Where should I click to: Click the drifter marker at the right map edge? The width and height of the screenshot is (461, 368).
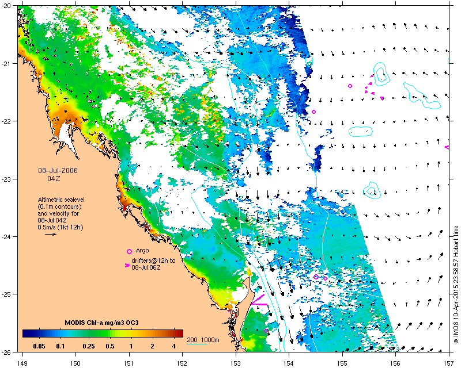tap(447, 147)
